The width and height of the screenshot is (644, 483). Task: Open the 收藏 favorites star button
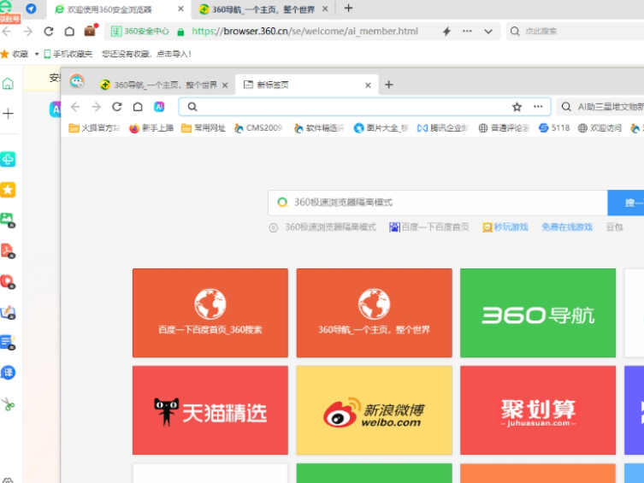(15, 54)
